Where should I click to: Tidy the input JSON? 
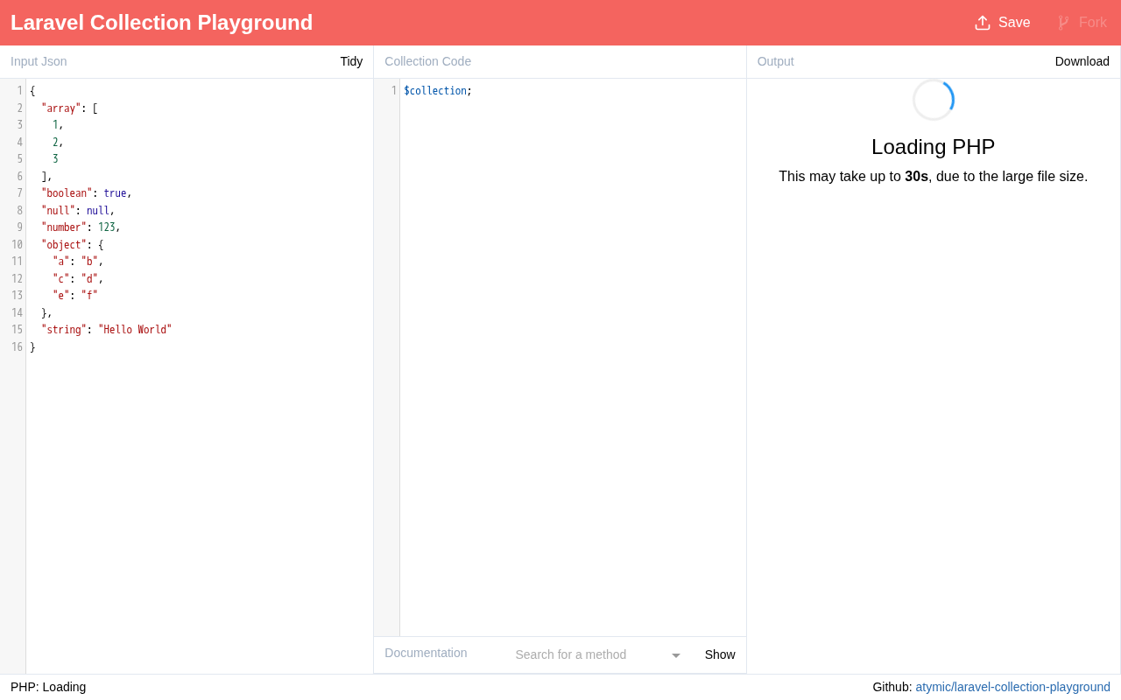(x=351, y=61)
